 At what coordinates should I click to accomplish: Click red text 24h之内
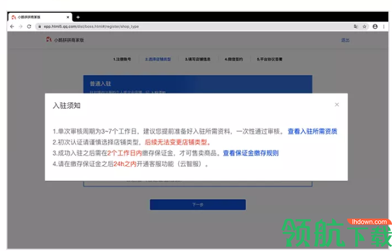(x=125, y=164)
